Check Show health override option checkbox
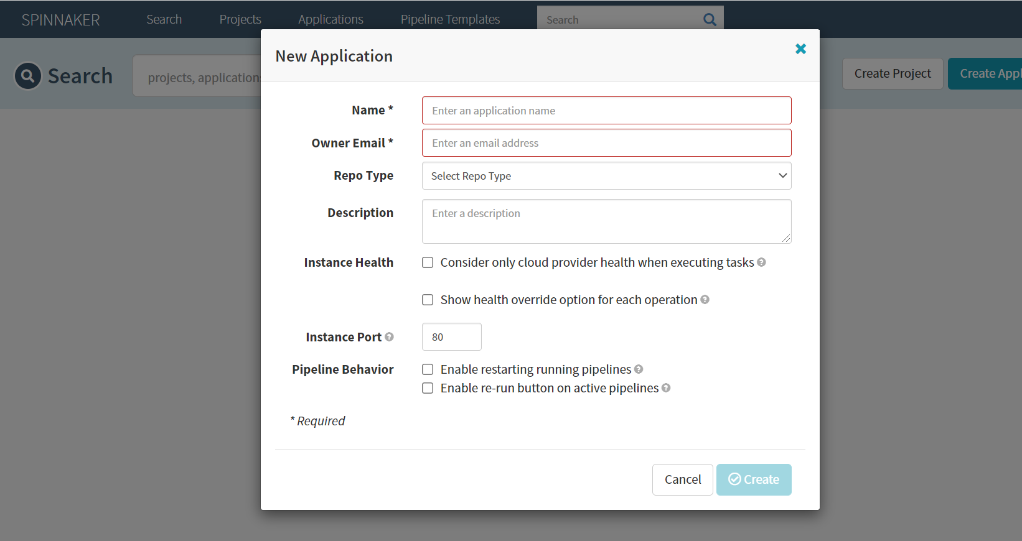 tap(428, 300)
